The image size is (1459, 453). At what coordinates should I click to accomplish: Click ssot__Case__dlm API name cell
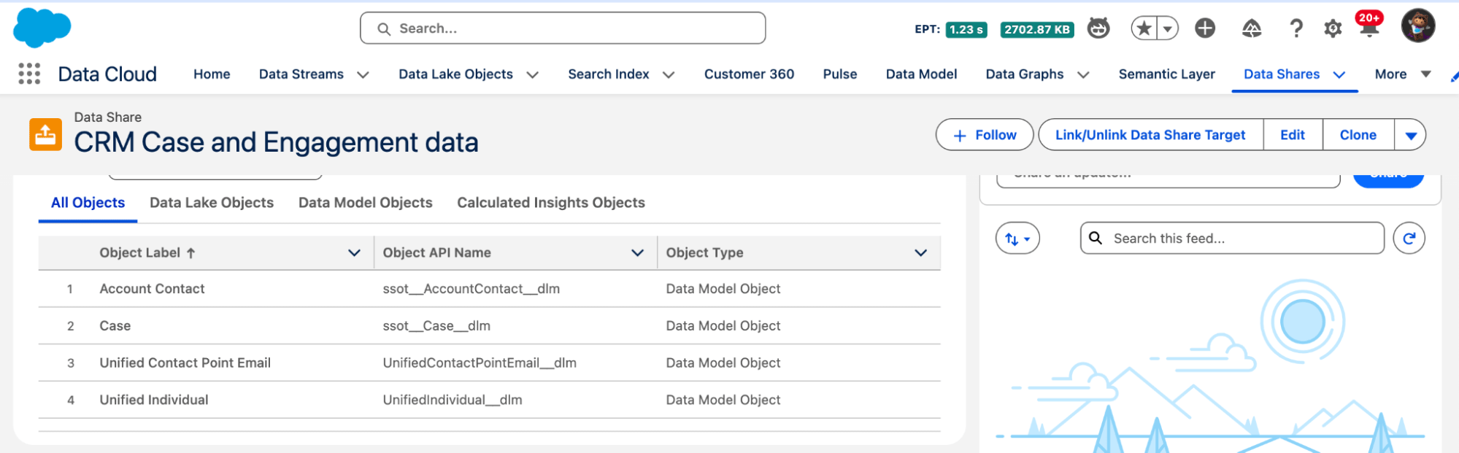(x=436, y=326)
